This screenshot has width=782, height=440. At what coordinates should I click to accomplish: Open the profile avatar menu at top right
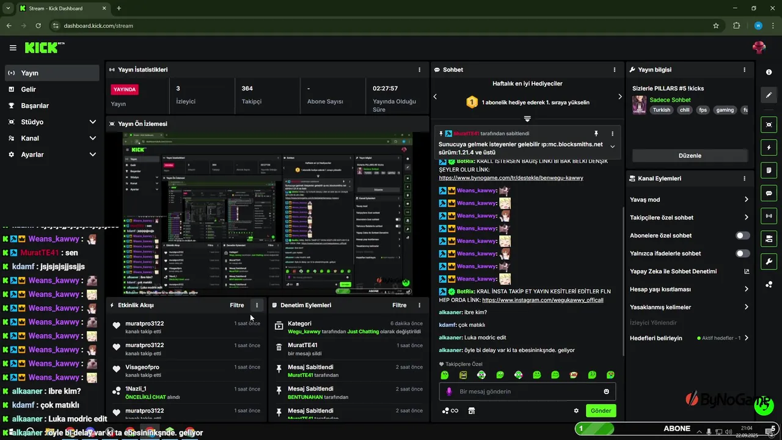pos(759,48)
